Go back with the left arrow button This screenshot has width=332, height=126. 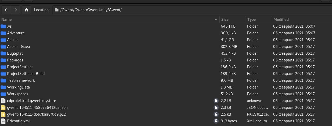click(6, 10)
